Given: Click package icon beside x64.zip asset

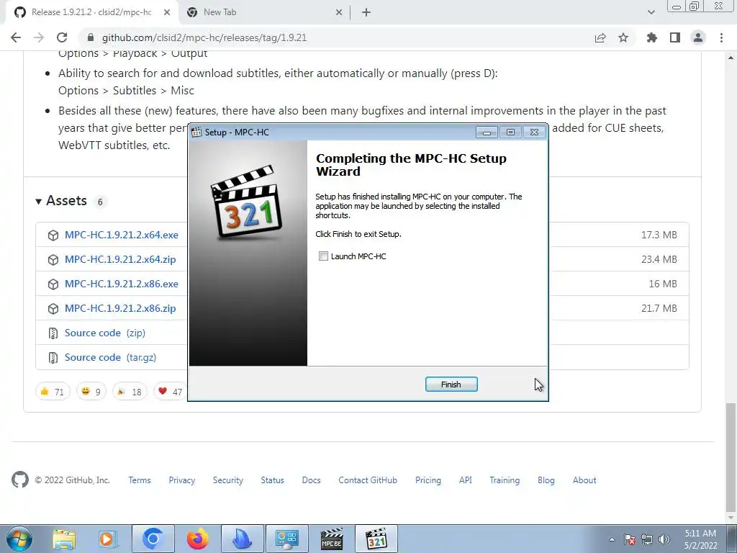Looking at the screenshot, I should [x=53, y=259].
